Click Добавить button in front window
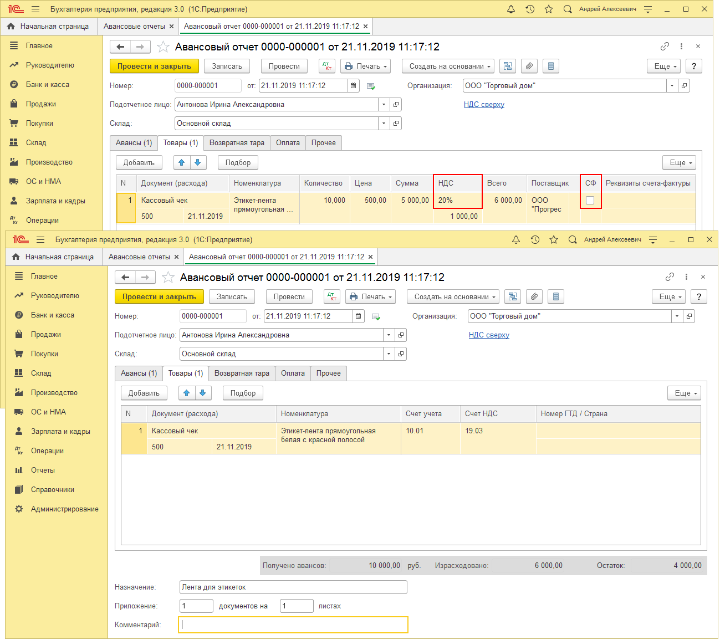Viewport: 720px width, 640px height. coord(144,393)
